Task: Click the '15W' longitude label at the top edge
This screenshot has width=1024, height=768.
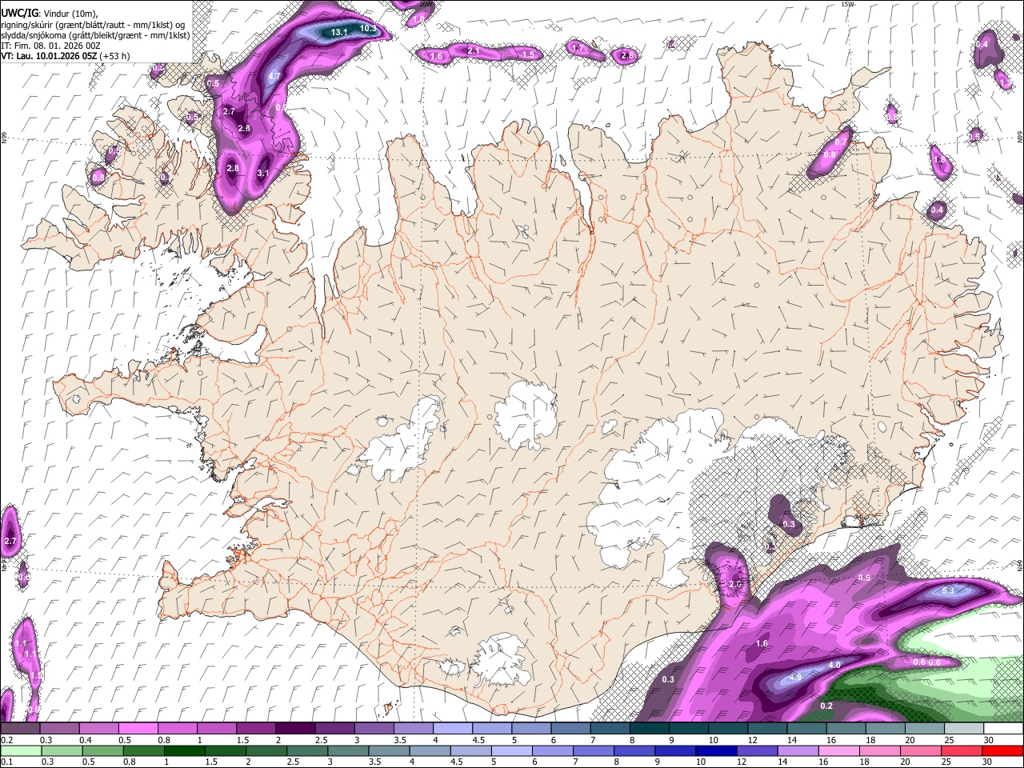Action: pos(848,4)
